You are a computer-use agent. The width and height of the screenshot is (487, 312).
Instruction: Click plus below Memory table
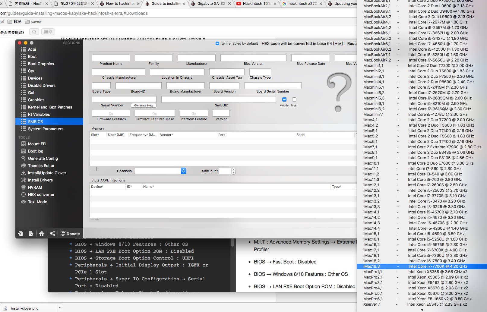pyautogui.click(x=97, y=169)
